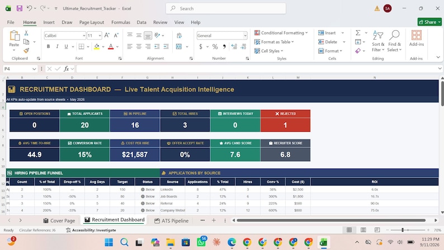Open the Insert ribbon tab
This screenshot has width=444, height=250.
pyautogui.click(x=49, y=22)
